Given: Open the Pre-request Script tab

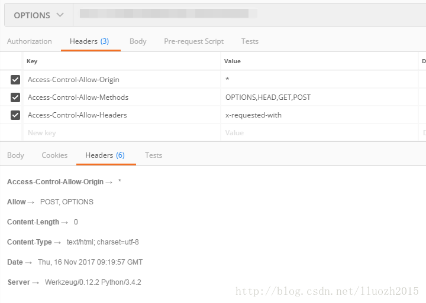Looking at the screenshot, I should pos(193,41).
